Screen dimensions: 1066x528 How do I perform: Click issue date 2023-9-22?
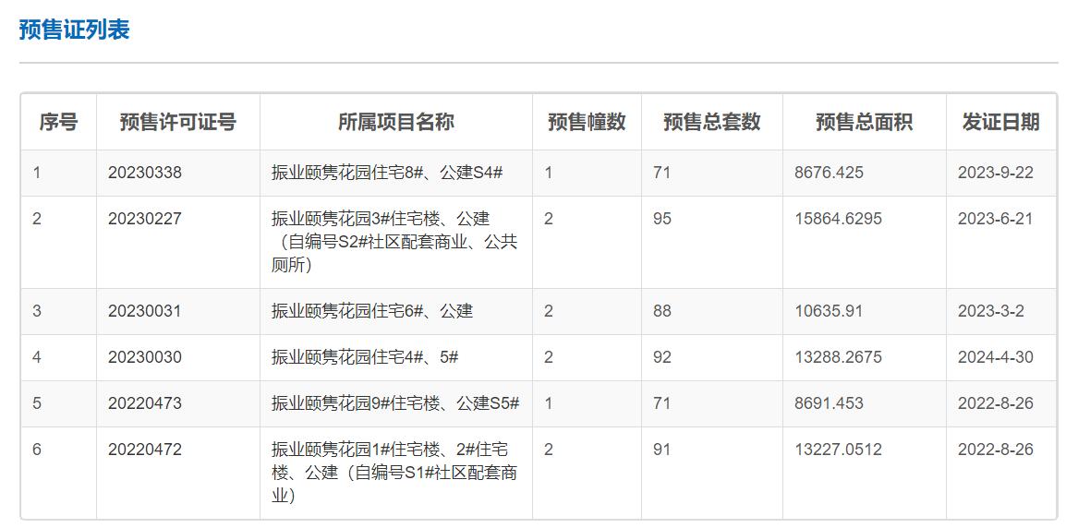[x=995, y=173]
